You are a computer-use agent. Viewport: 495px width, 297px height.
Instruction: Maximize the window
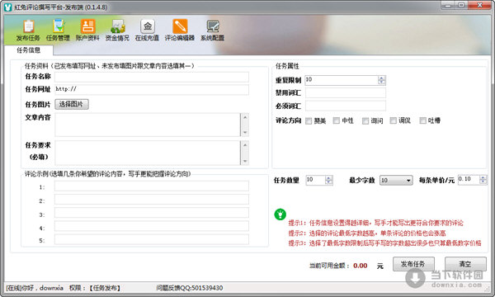461,5
